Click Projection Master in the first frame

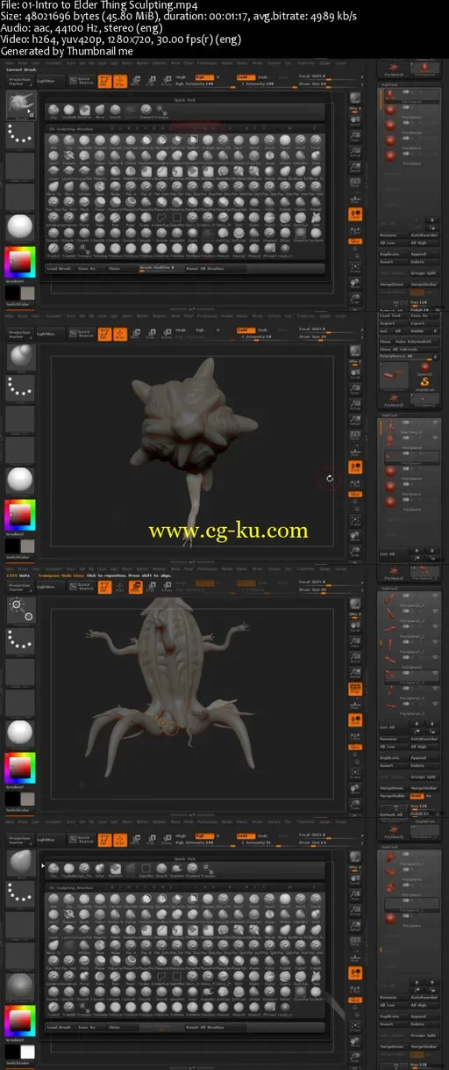pos(21,82)
